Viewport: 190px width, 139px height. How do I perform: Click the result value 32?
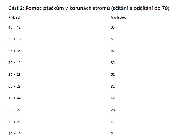pos(113,86)
